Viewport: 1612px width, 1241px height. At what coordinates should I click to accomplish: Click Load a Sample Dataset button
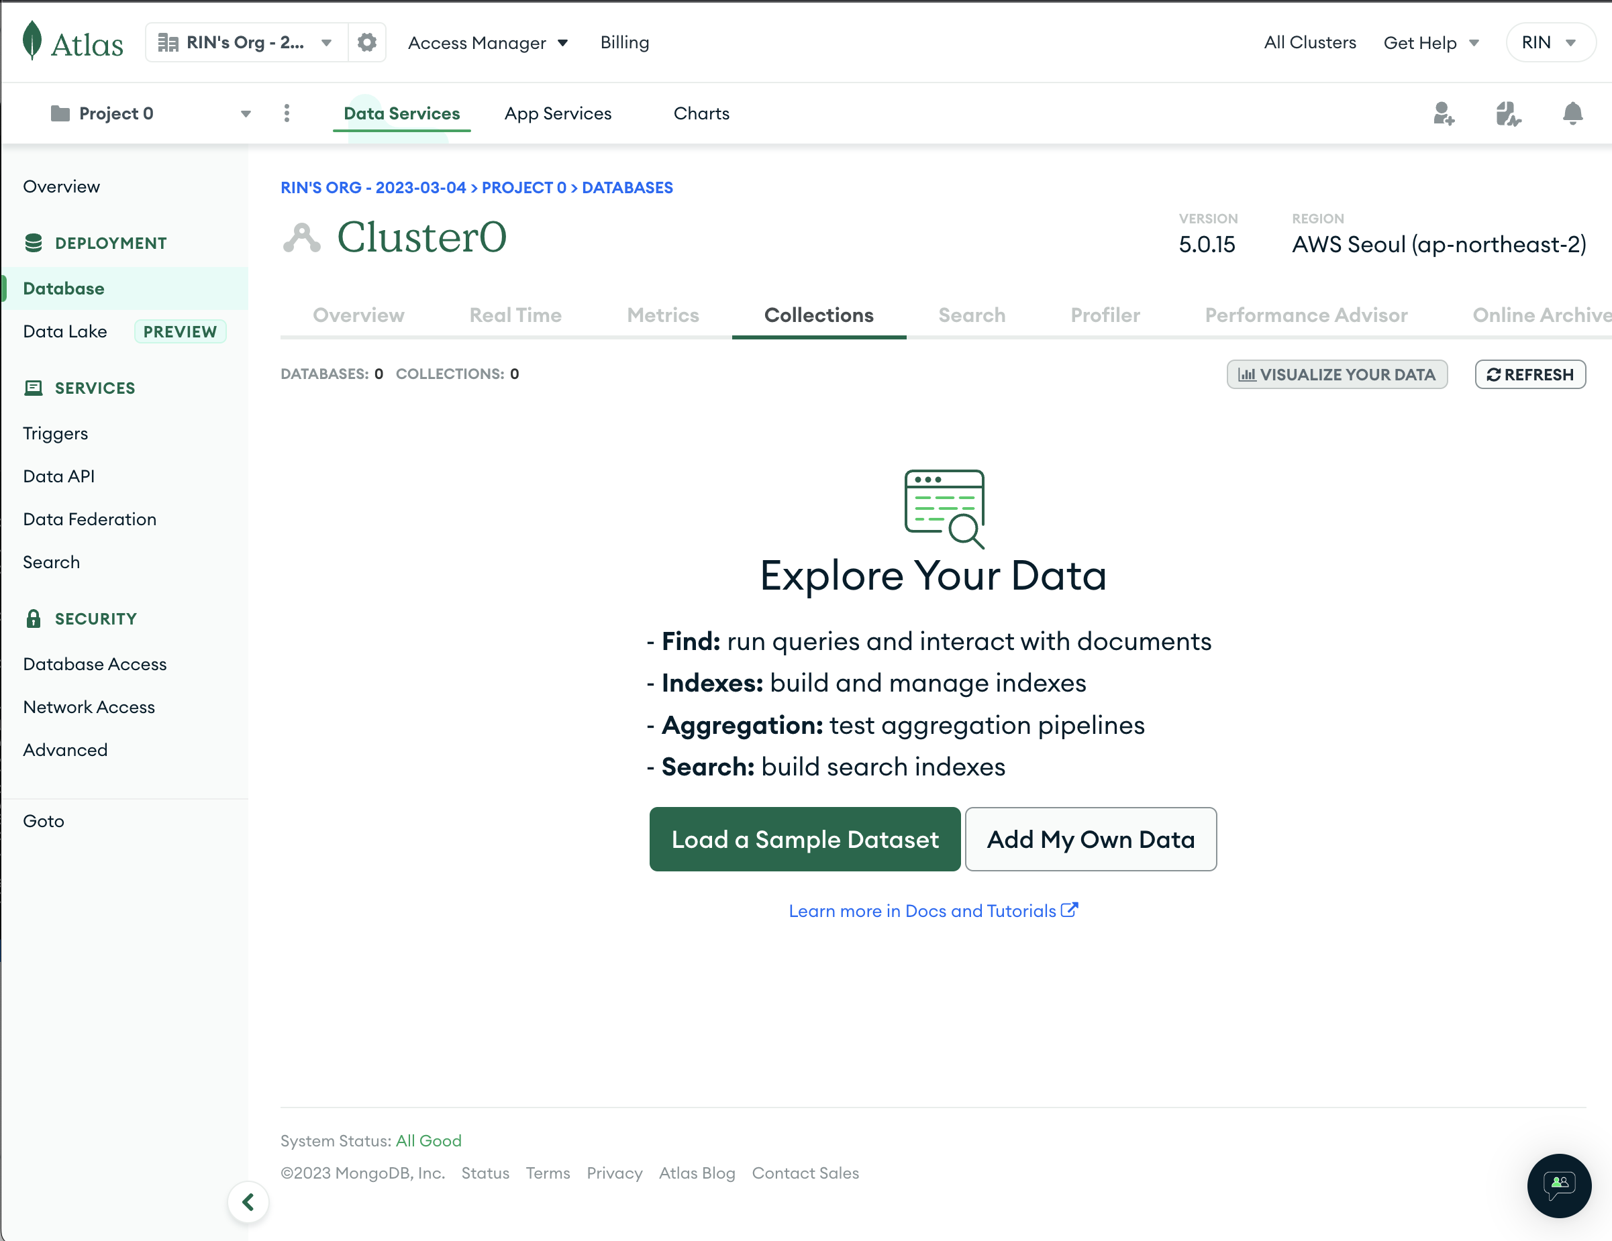(x=805, y=839)
